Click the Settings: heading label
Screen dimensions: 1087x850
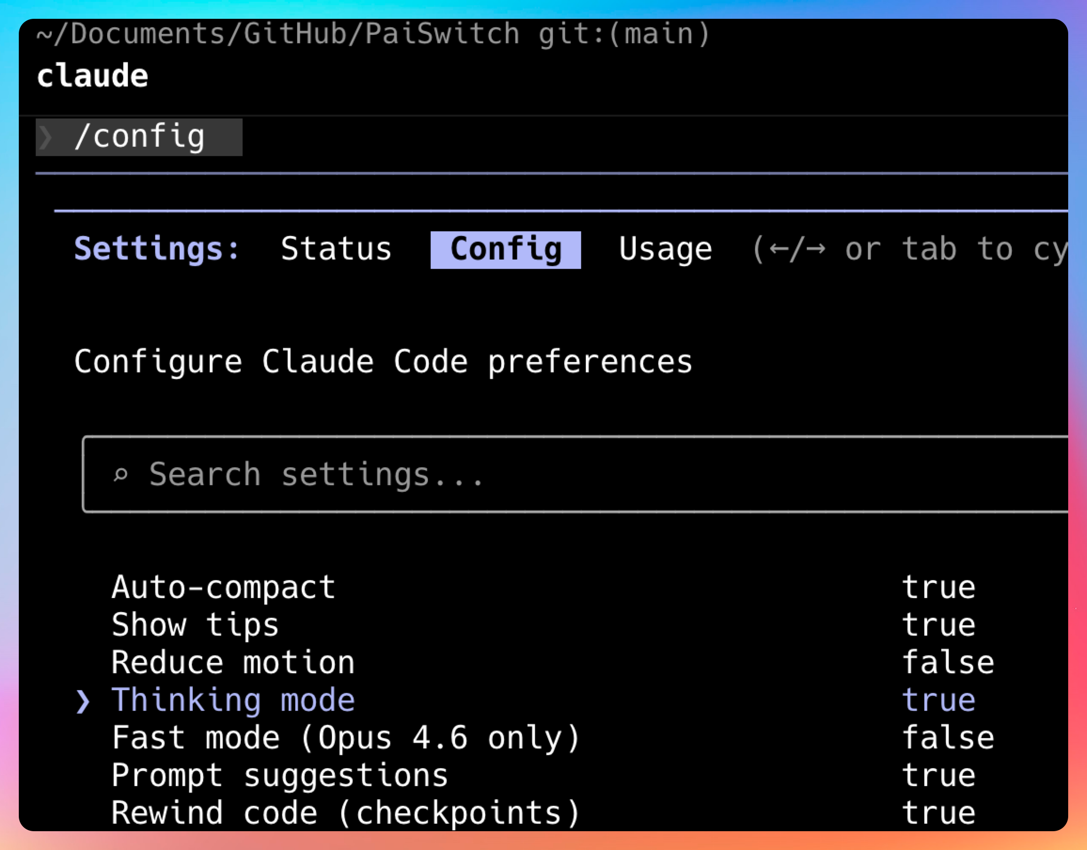click(x=157, y=249)
